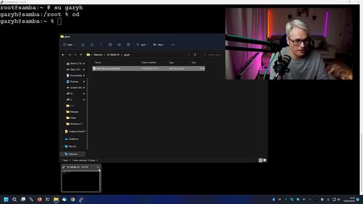
Task: Open taskbar Search
Action: [14, 199]
